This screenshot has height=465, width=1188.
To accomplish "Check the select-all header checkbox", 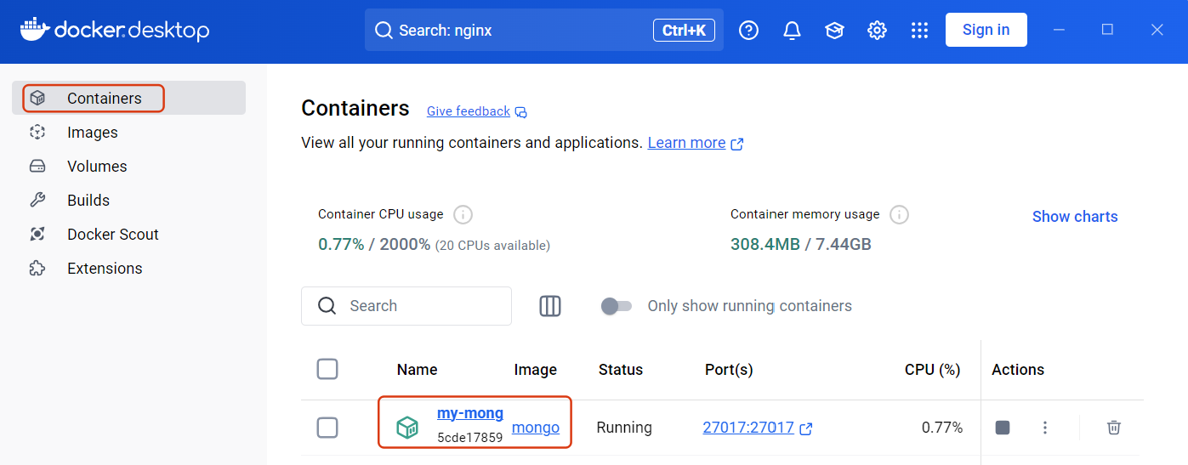I will tap(327, 369).
